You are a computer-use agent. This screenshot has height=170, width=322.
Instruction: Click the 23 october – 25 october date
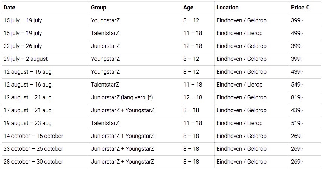click(x=33, y=149)
